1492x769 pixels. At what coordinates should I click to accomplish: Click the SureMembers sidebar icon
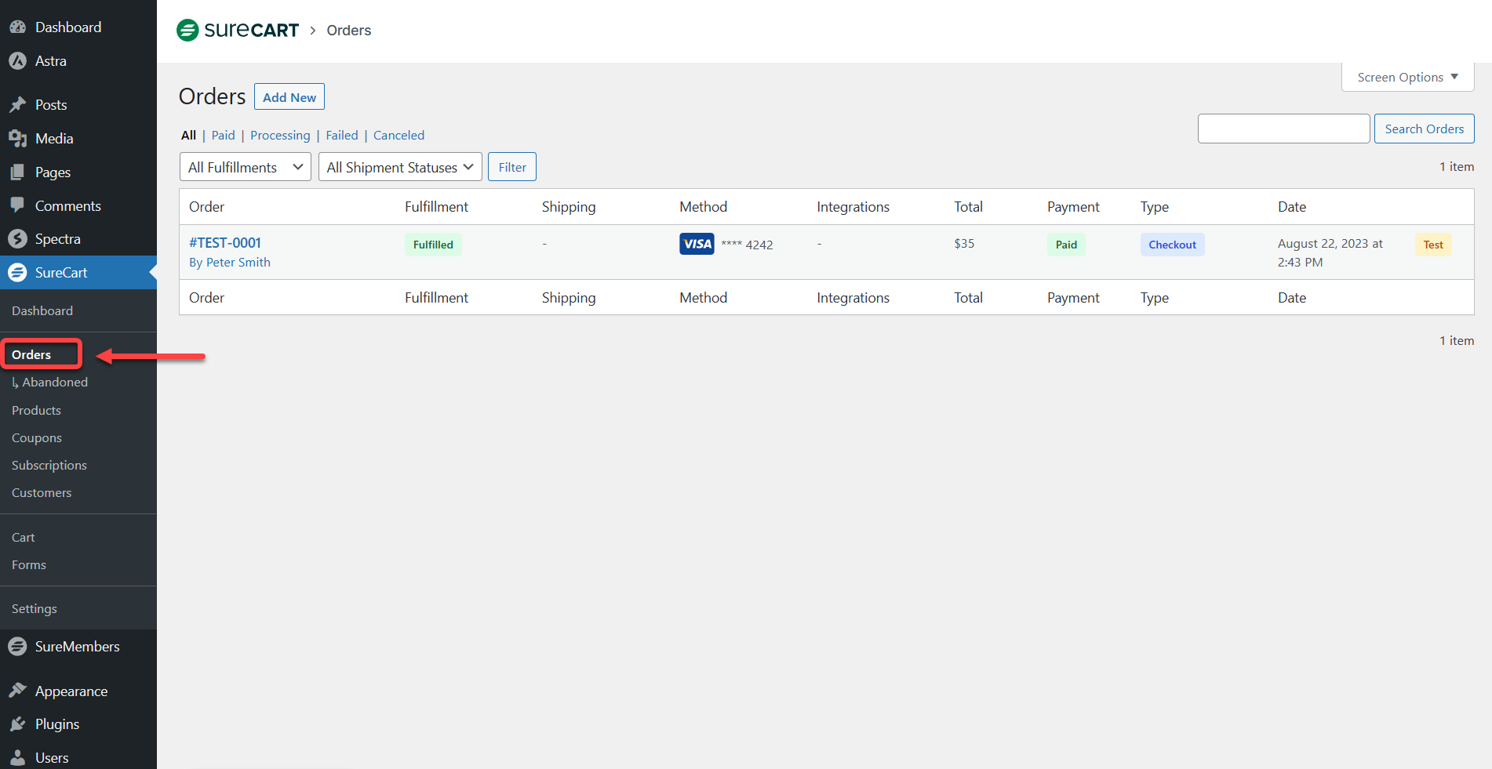17,647
